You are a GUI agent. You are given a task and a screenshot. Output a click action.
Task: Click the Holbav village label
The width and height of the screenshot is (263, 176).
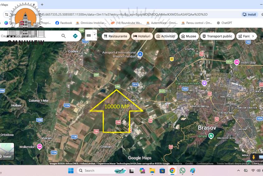(16, 105)
